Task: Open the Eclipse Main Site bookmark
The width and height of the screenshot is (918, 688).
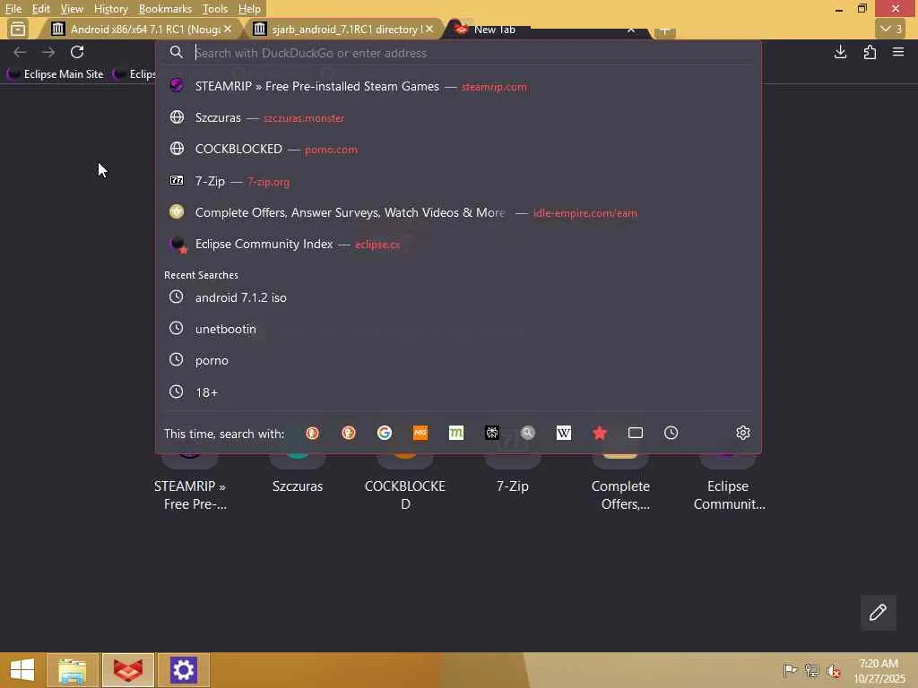Action: click(56, 74)
